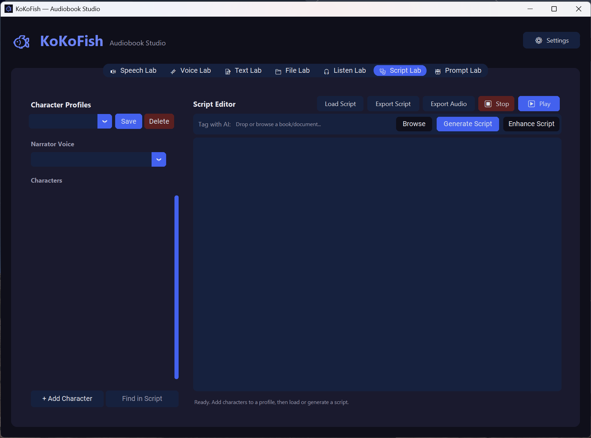Save the character profile

129,121
